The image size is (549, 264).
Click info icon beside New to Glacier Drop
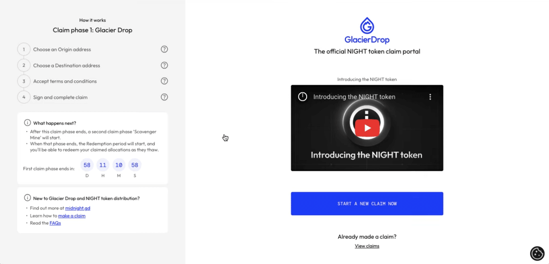(27, 198)
